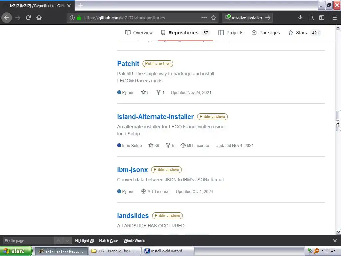Click the MIT License icon for Island-Alternate-Installer

pyautogui.click(x=183, y=145)
